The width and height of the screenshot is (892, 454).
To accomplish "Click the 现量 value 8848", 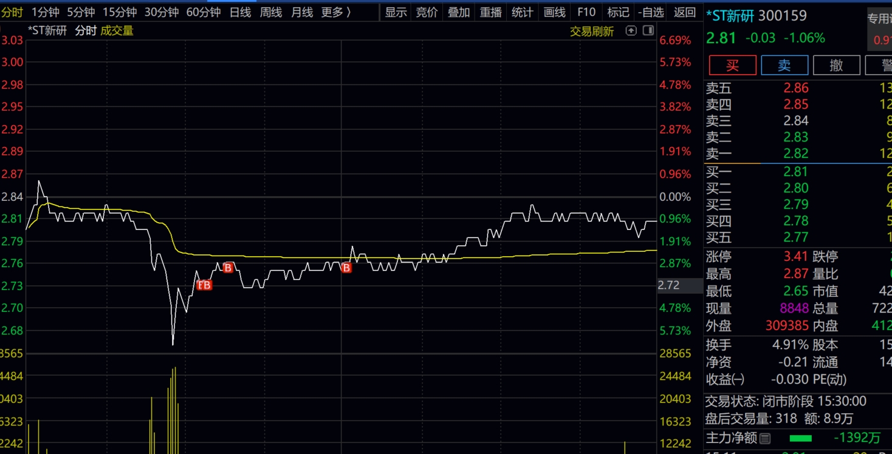I will click(x=794, y=308).
